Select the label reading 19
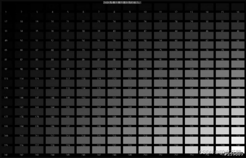This screenshot has height=158, width=246. click(37, 21)
